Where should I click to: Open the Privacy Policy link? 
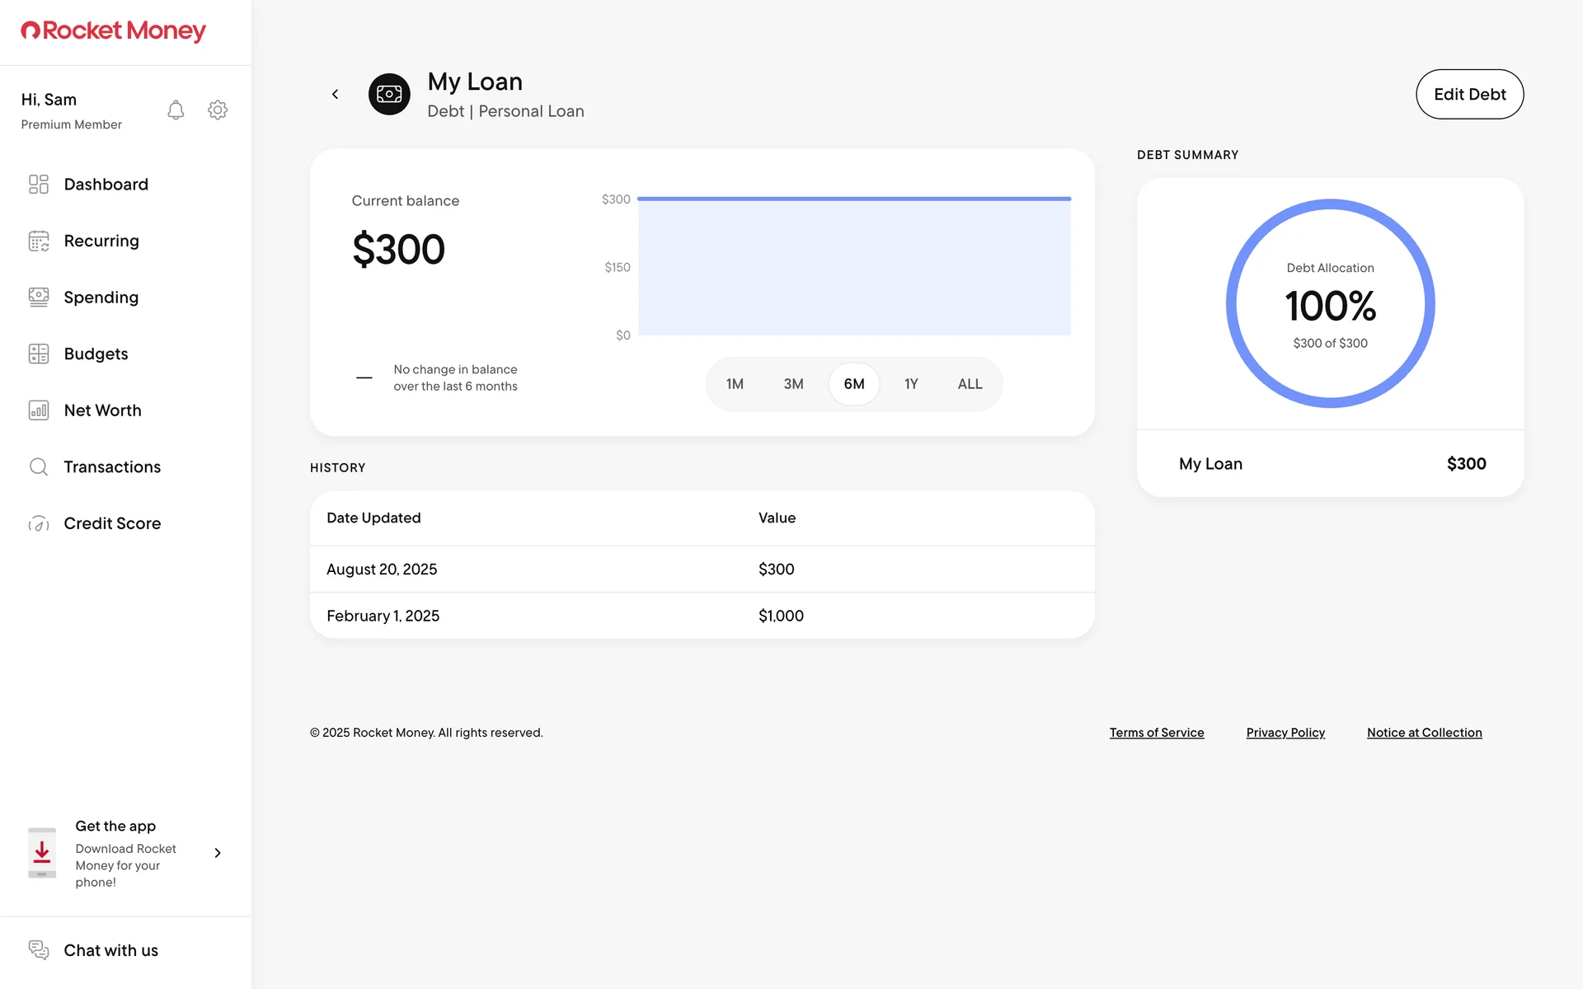(1285, 733)
